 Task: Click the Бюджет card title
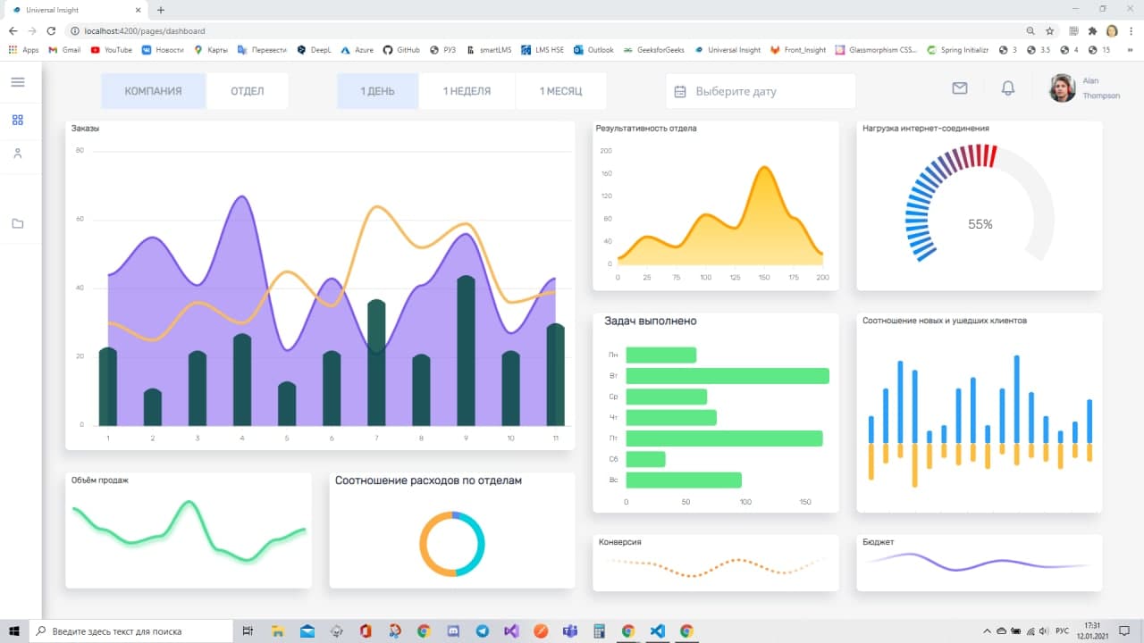click(x=878, y=542)
